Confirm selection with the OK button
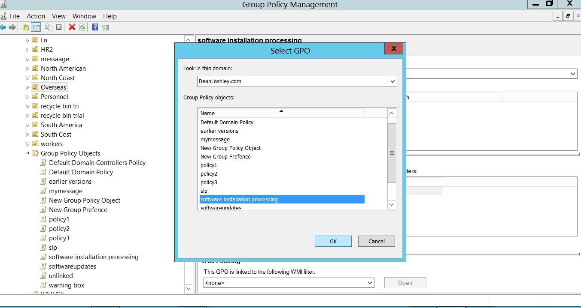The width and height of the screenshot is (581, 308). (333, 241)
